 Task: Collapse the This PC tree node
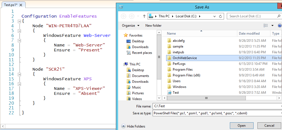123,64
